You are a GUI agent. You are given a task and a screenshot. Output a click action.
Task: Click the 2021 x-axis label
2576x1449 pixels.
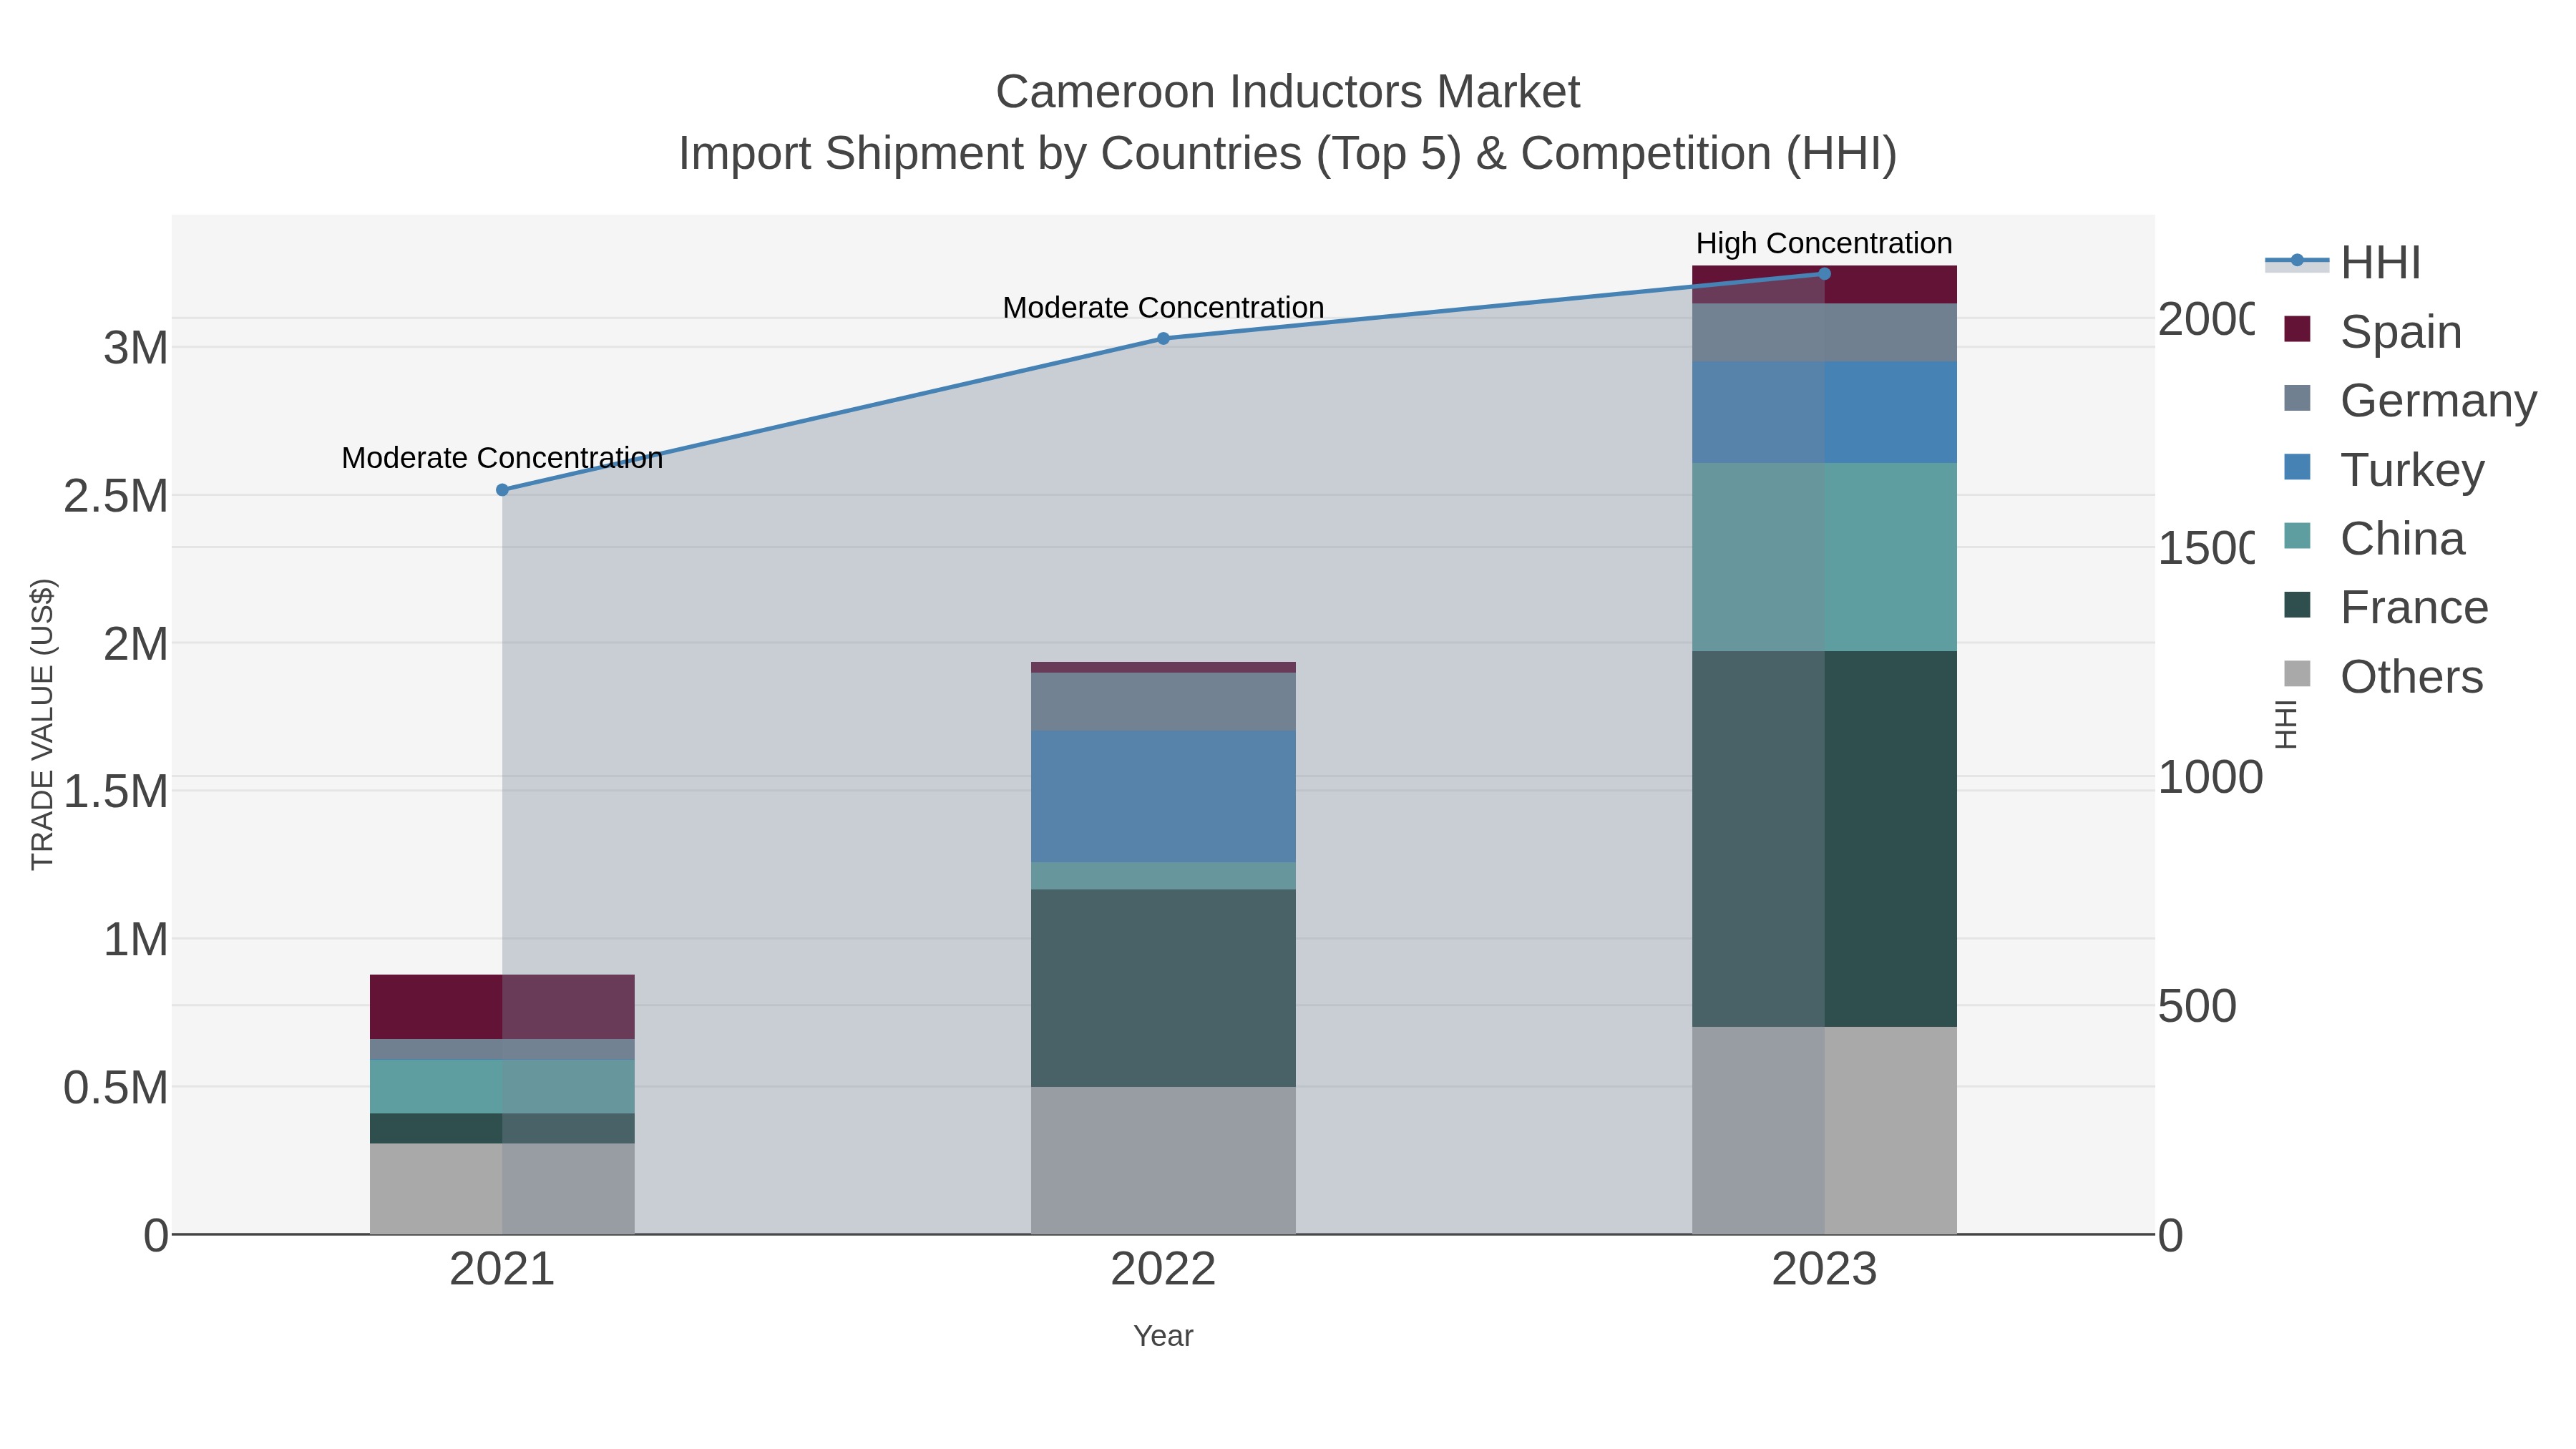point(502,1269)
